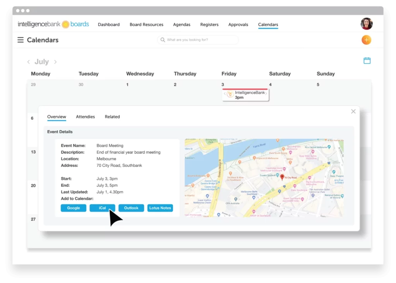Go to next month after July
Image resolution: width=396 pixels, height=283 pixels.
click(x=55, y=62)
